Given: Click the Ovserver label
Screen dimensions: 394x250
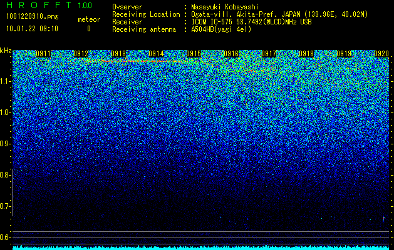Looking at the screenshot, I should click(127, 7).
